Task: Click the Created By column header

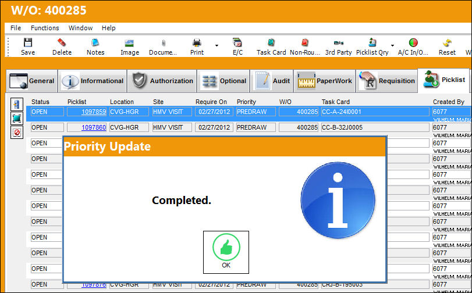Action: click(449, 102)
